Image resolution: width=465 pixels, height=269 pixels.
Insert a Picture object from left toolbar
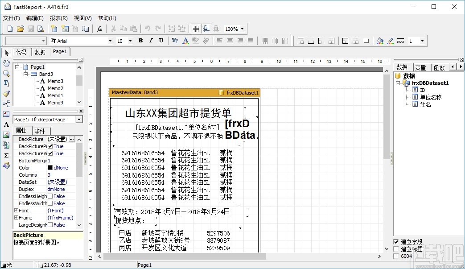(6, 135)
